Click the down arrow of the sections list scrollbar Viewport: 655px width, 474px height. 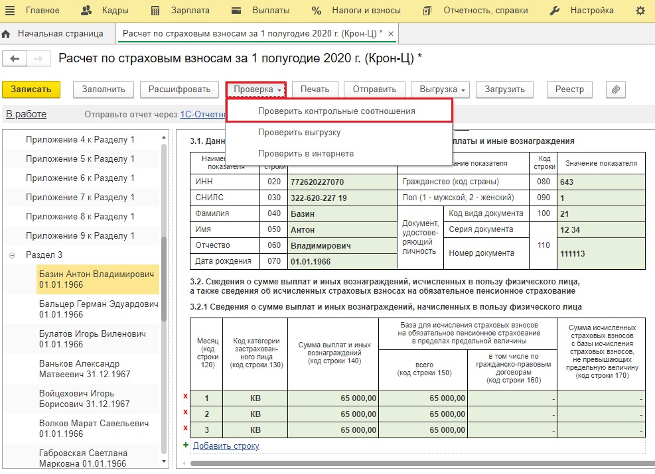point(164,461)
